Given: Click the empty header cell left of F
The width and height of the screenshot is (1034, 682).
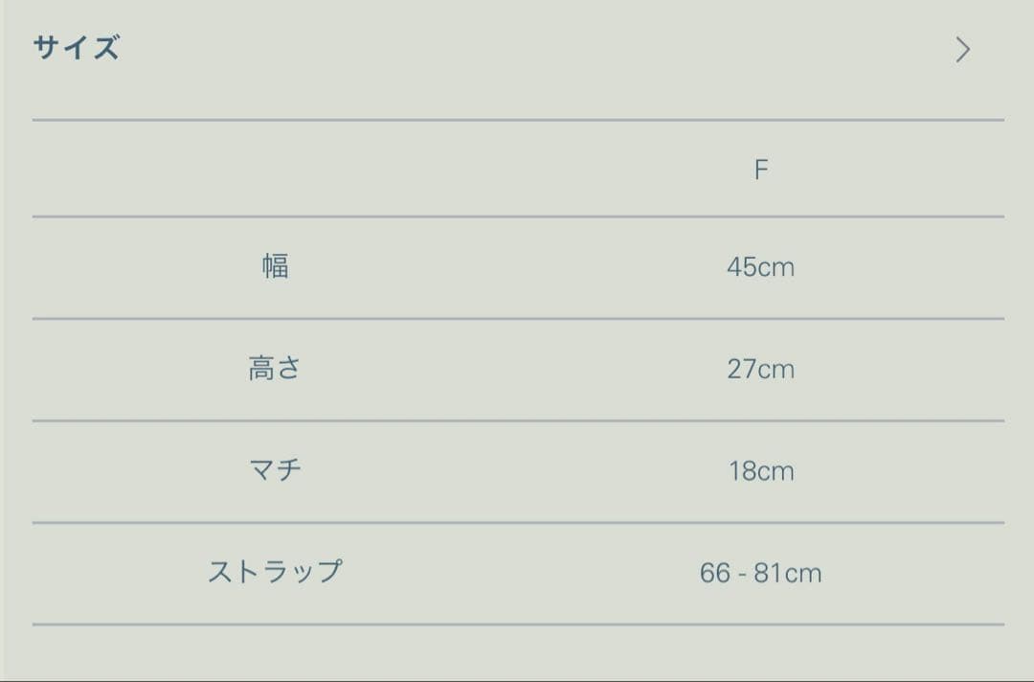Looking at the screenshot, I should pyautogui.click(x=275, y=170).
